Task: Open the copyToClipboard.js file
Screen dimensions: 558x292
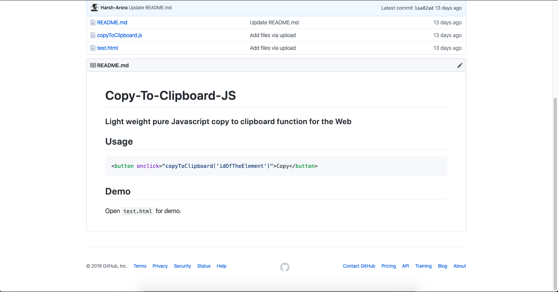Action: 119,35
